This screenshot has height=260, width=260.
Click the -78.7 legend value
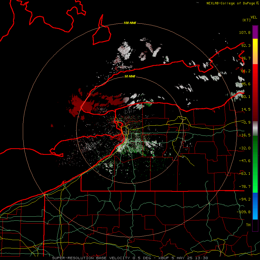(245, 187)
